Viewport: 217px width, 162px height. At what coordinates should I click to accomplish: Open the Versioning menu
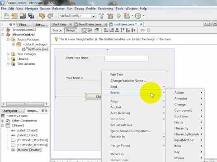(105, 9)
